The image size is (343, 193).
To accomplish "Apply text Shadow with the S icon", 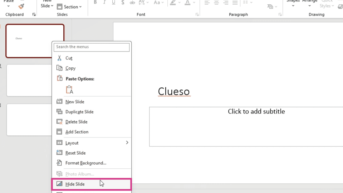I will (x=123, y=3).
